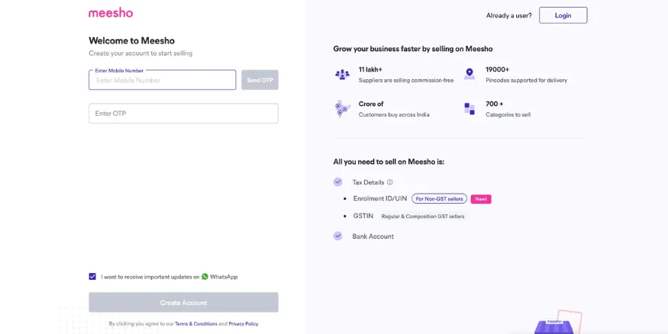Click the WhatsApp logo icon
668x334 pixels.
coord(205,277)
